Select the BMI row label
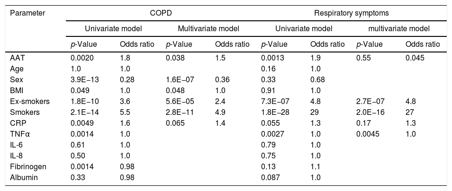This screenshot has height=191, width=452. [x=16, y=91]
